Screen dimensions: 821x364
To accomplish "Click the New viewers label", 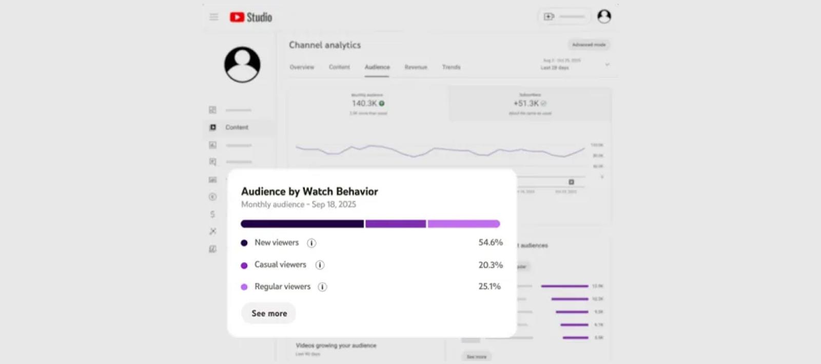I will (x=277, y=243).
